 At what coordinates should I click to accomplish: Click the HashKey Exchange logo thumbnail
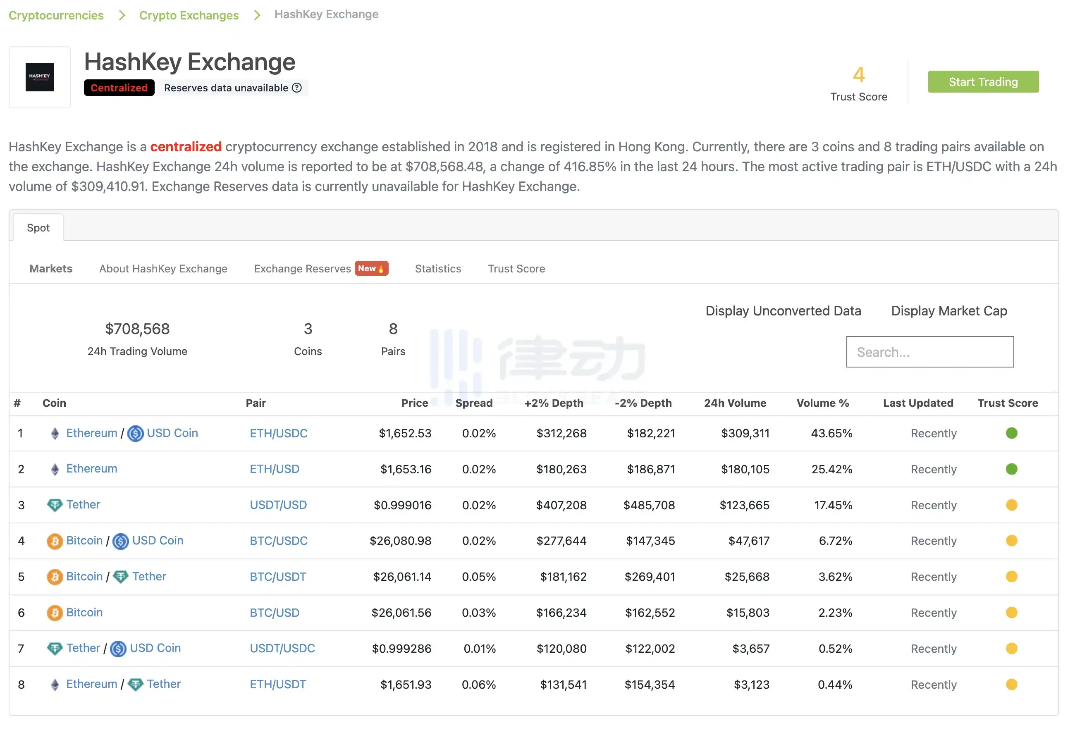pyautogui.click(x=39, y=77)
